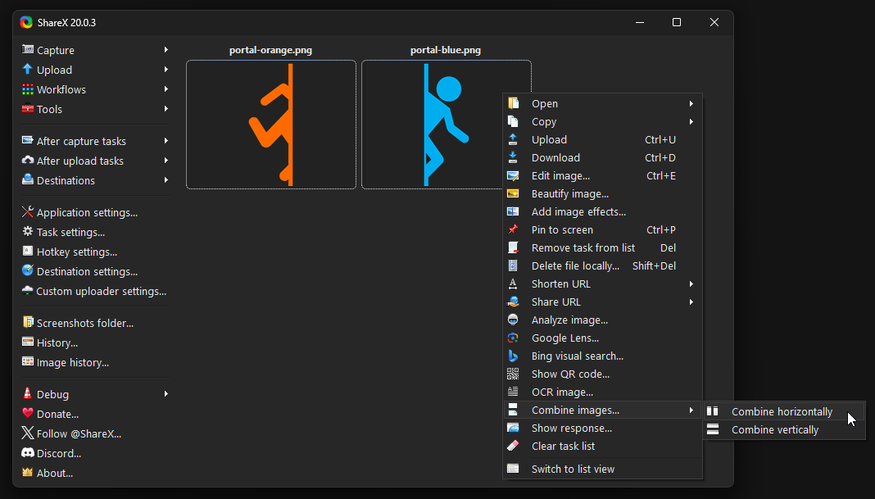Choose Download from context menu

603,157
